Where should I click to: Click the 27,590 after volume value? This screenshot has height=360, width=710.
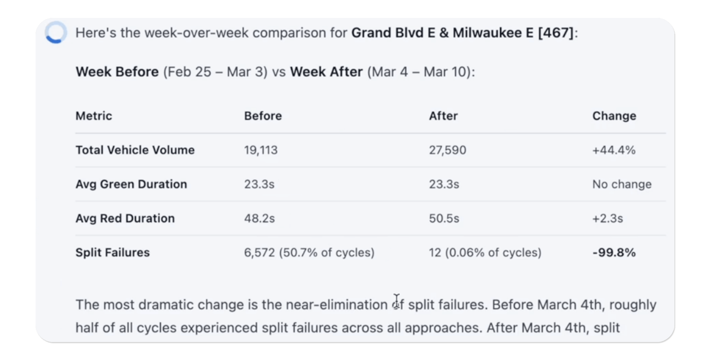coord(447,150)
